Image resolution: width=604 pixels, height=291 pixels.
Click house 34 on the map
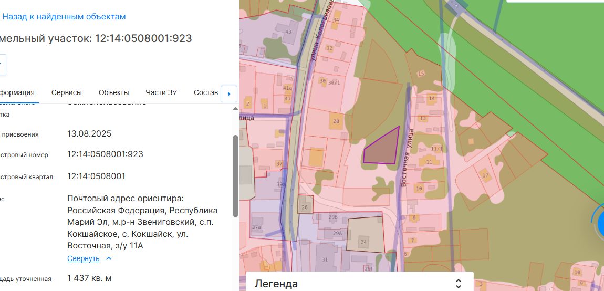click(x=336, y=20)
